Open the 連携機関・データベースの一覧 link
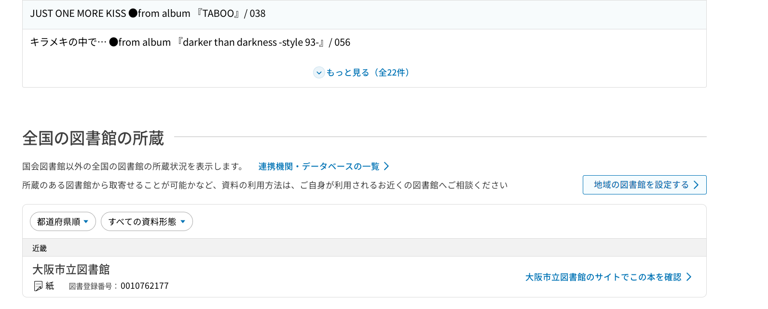Image resolution: width=768 pixels, height=309 pixels. [x=319, y=167]
